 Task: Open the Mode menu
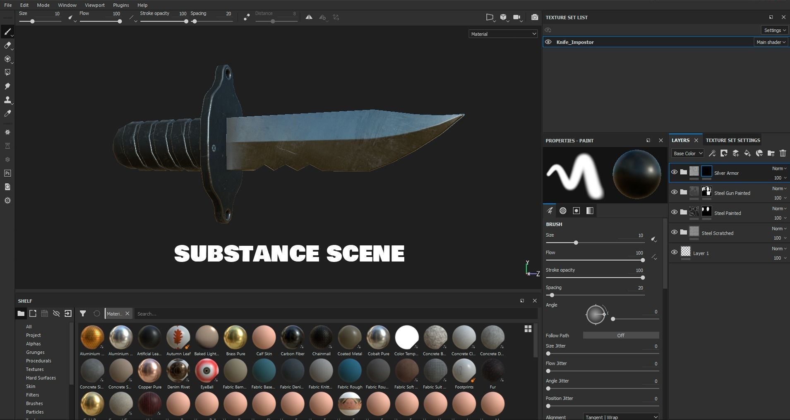click(43, 5)
